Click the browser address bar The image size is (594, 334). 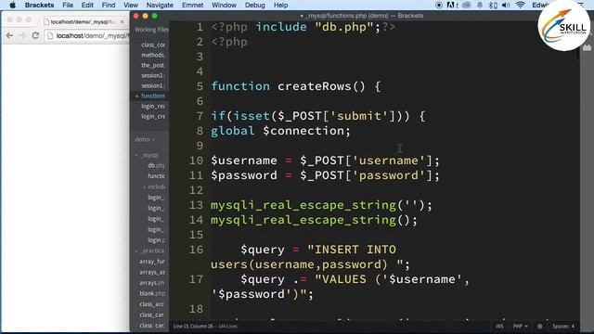coord(87,35)
